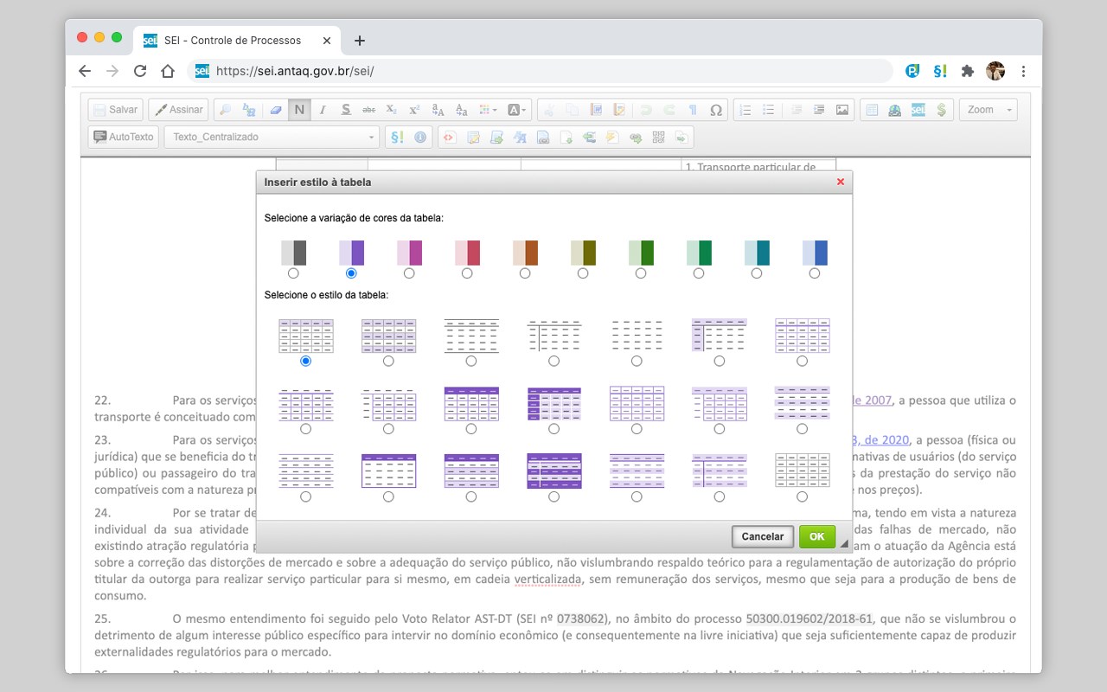Click the Cancelar button

(x=762, y=536)
